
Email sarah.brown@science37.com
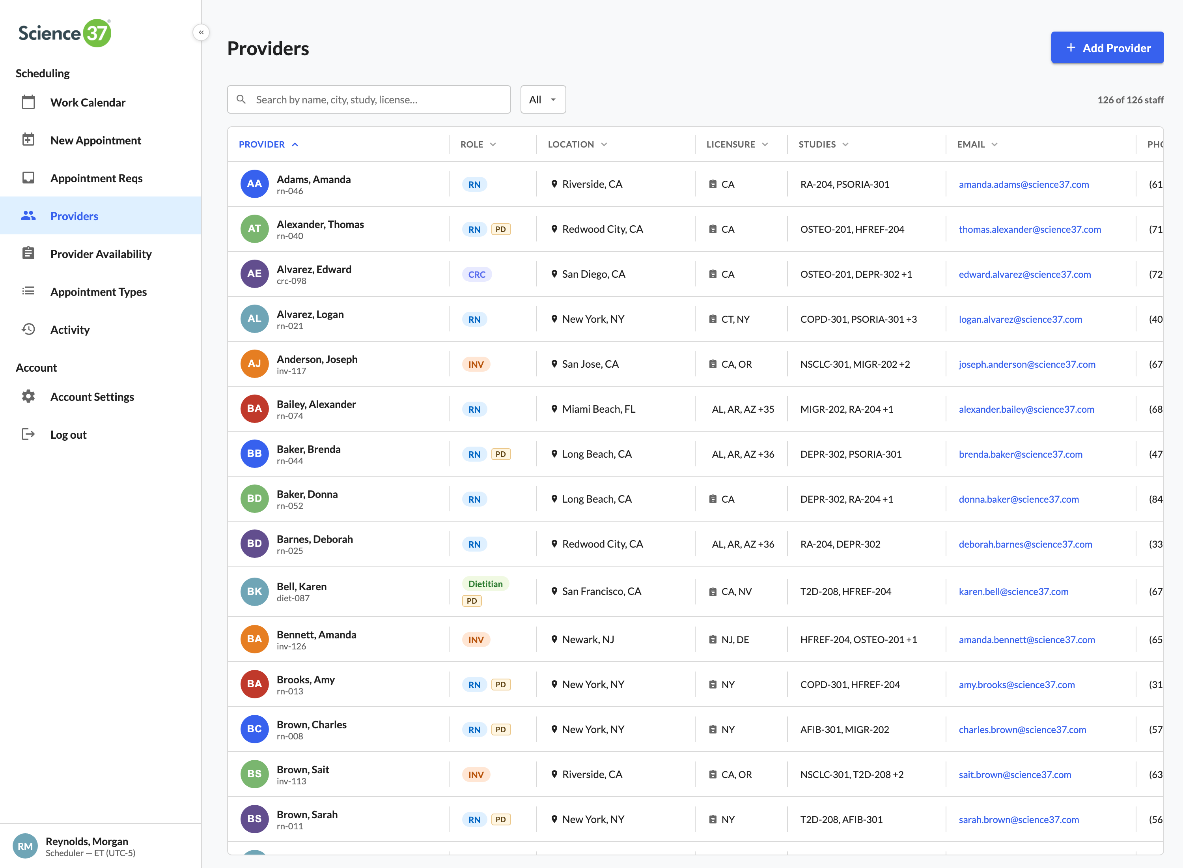point(1019,819)
